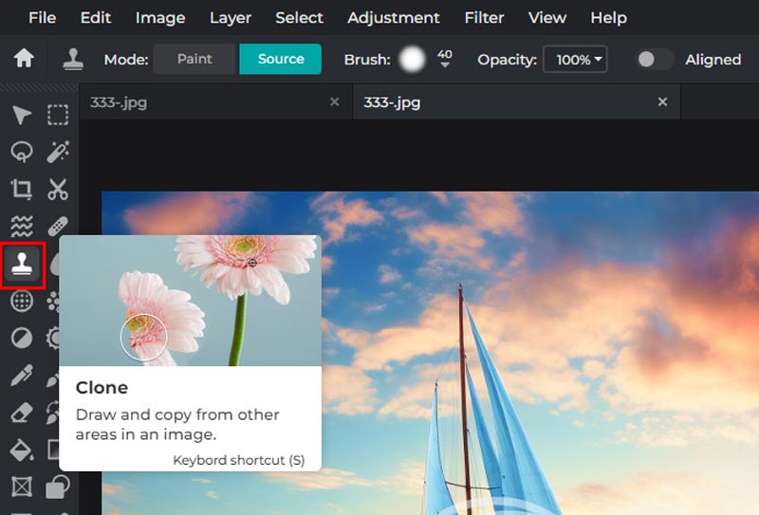The height and width of the screenshot is (515, 759).
Task: Open the Filter menu
Action: pos(484,18)
